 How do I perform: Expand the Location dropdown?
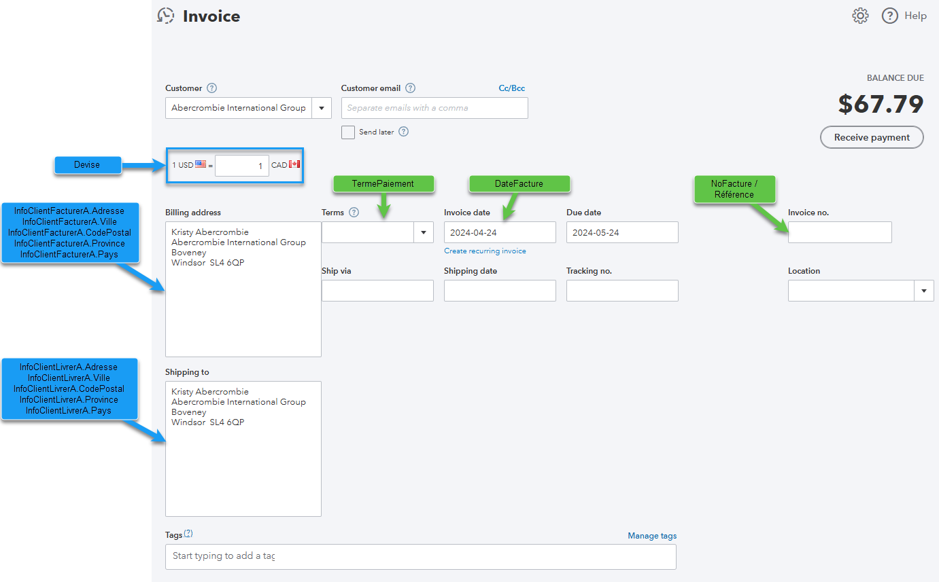(923, 291)
